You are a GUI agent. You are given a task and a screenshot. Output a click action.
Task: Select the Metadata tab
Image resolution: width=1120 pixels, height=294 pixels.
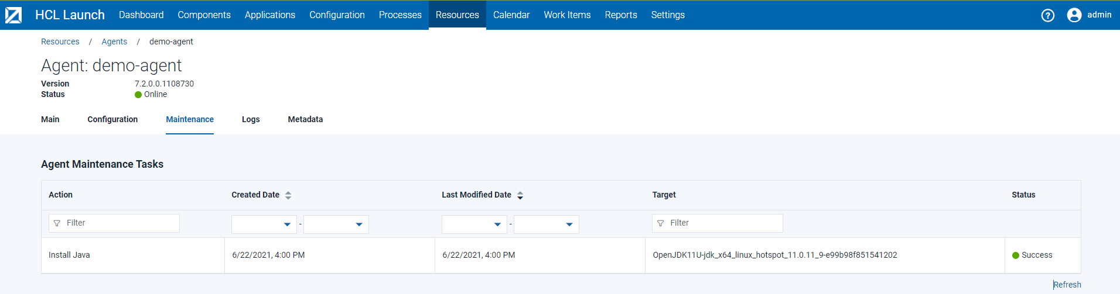coord(305,119)
